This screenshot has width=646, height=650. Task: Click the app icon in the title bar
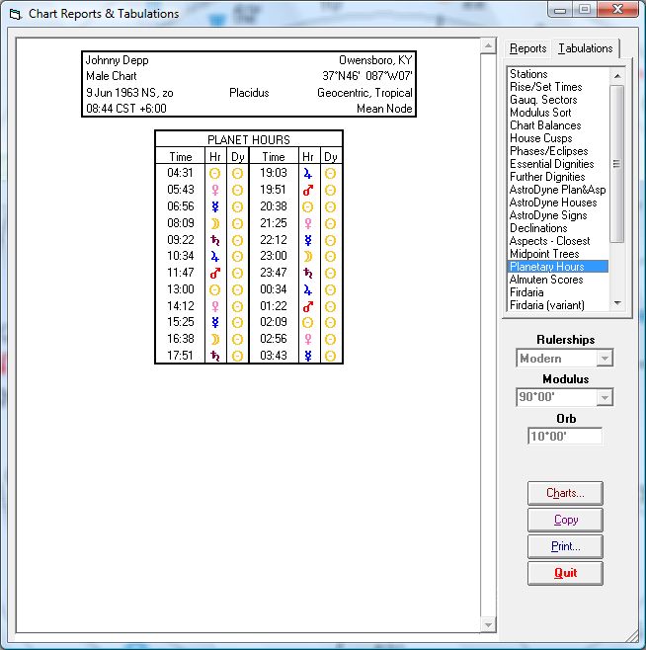point(14,14)
